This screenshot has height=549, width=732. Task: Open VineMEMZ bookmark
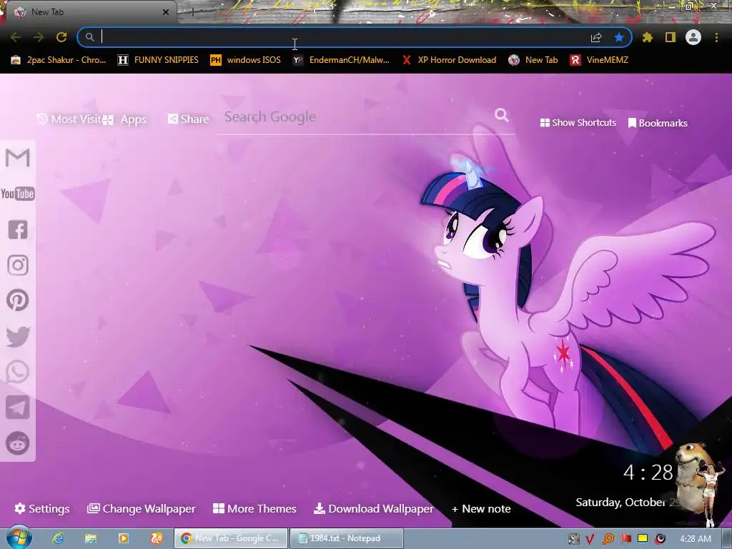pyautogui.click(x=599, y=60)
